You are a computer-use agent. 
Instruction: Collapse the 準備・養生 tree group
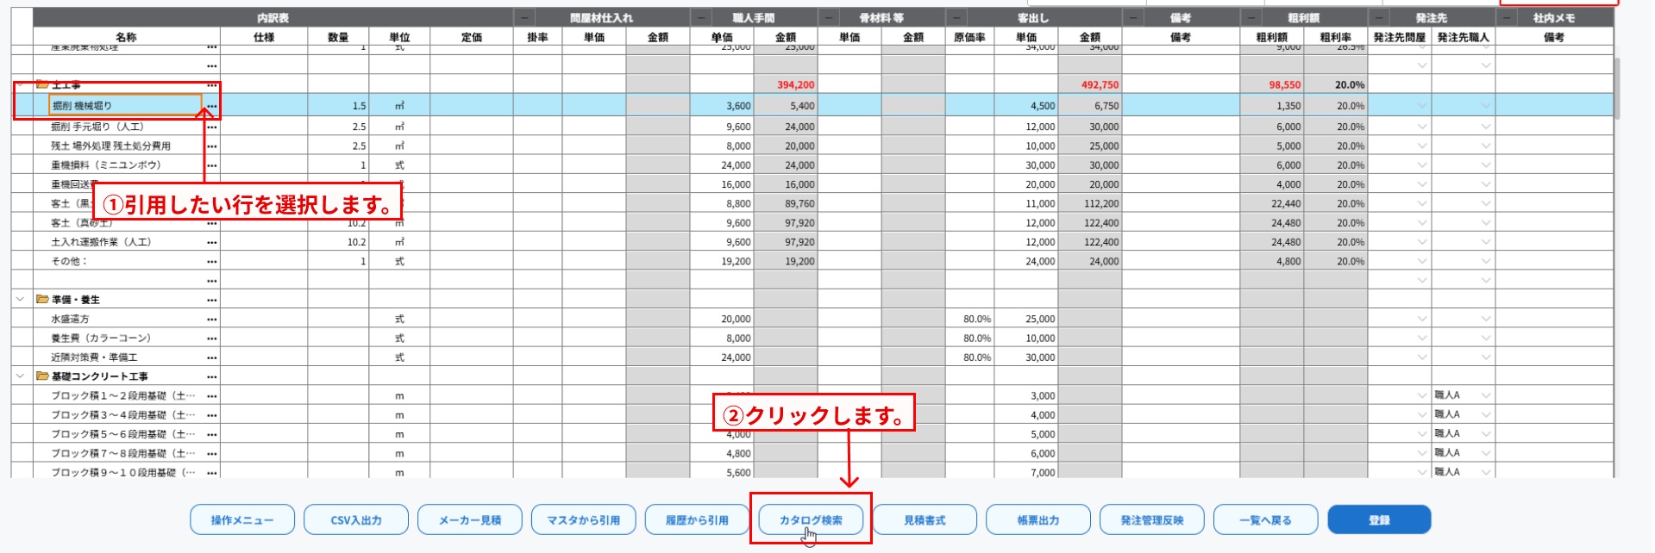click(x=20, y=300)
